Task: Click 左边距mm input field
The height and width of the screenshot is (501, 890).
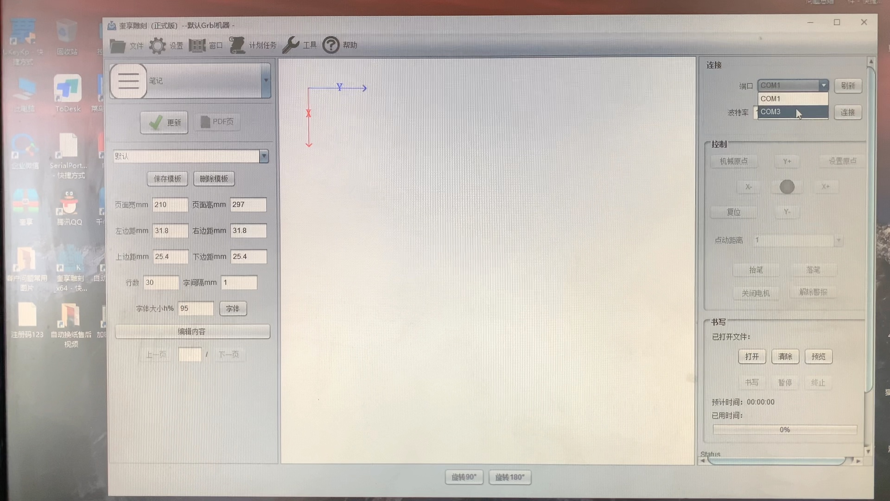Action: pos(169,230)
